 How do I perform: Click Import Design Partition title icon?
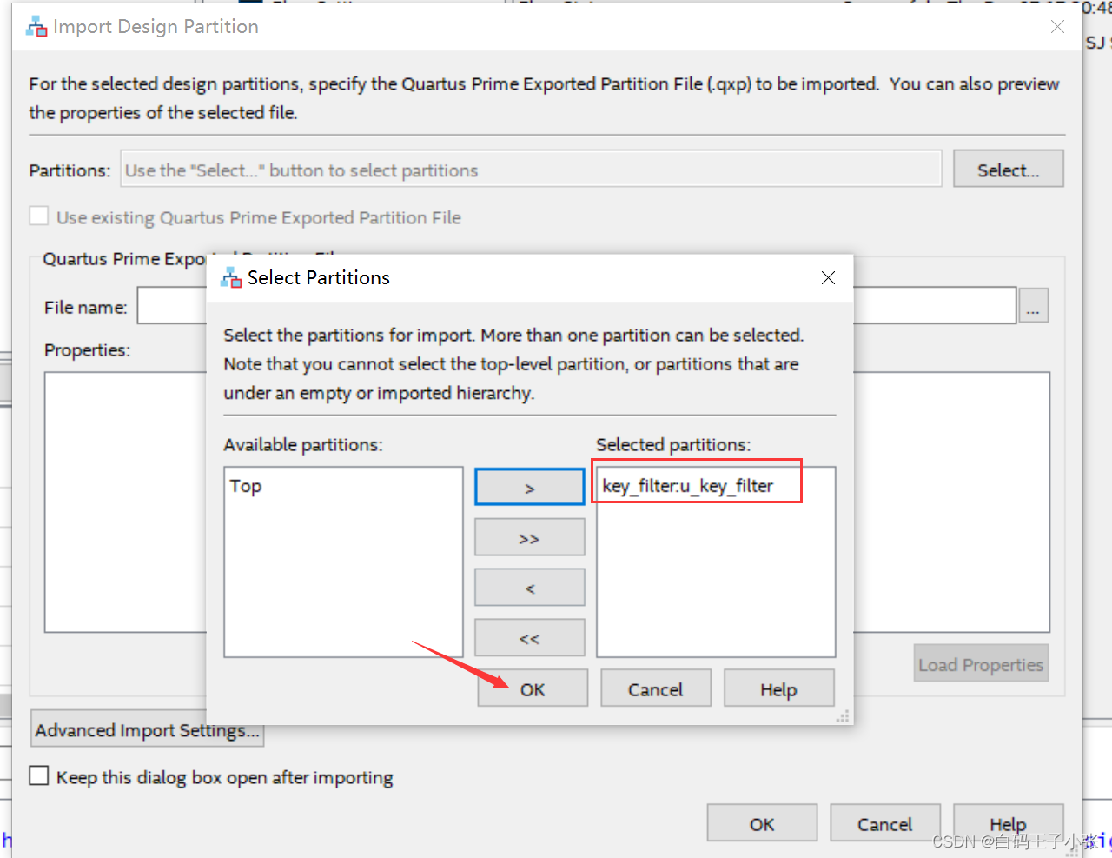(36, 27)
